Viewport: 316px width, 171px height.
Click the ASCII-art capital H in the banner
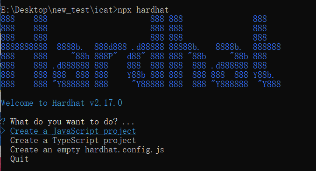pyautogui.click(x=24, y=52)
